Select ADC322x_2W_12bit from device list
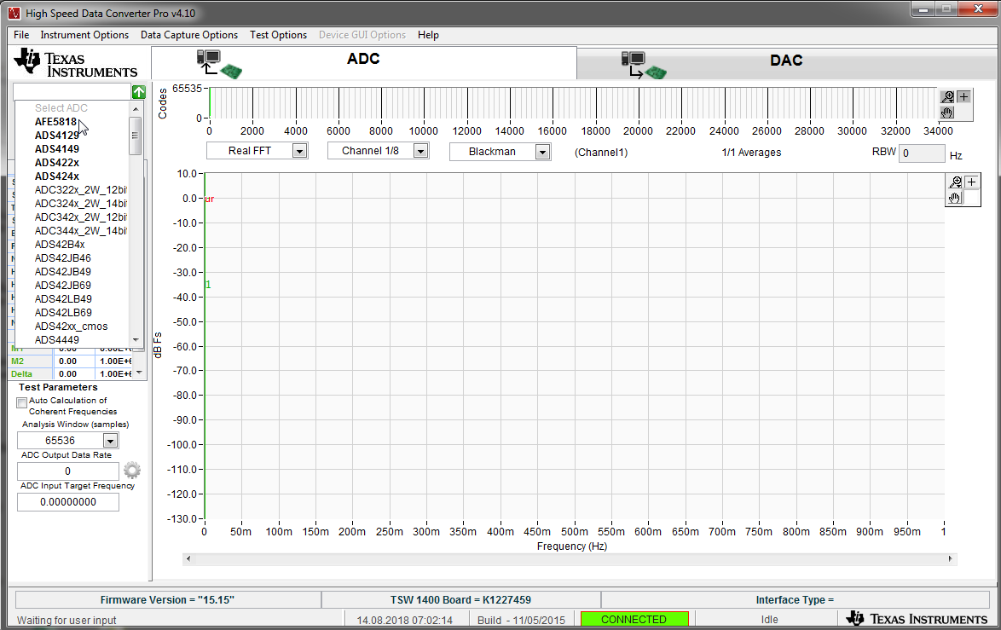Screen dimensions: 1001x630 click(80, 189)
